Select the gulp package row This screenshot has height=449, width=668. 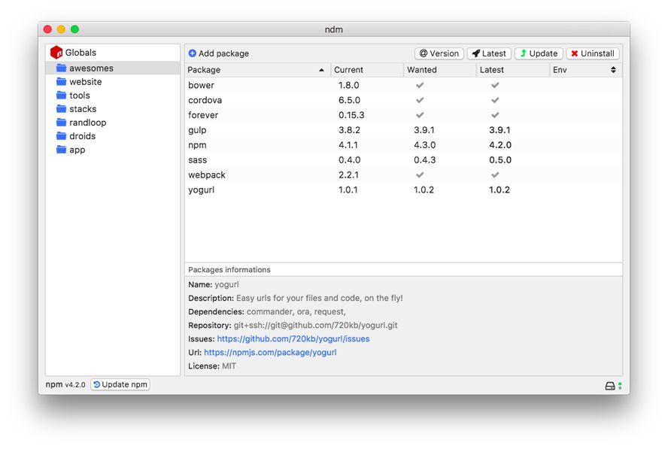click(x=403, y=130)
